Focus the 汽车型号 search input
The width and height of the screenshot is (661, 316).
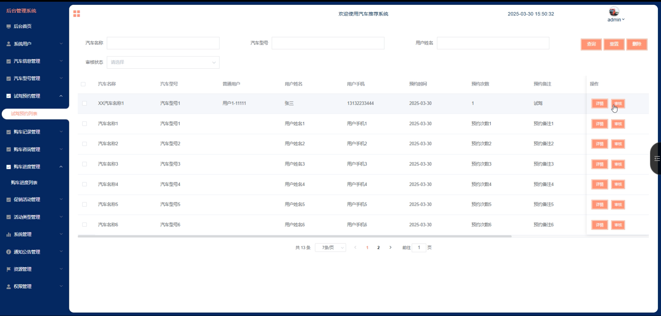pyautogui.click(x=328, y=43)
